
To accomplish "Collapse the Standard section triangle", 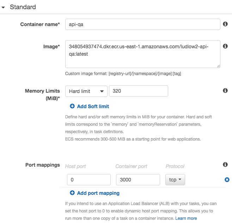I will [x=4, y=7].
